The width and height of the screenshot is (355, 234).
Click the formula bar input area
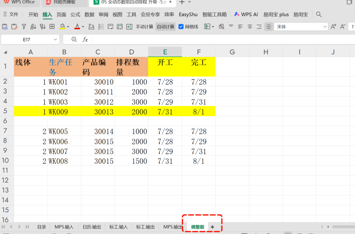[x=224, y=40]
